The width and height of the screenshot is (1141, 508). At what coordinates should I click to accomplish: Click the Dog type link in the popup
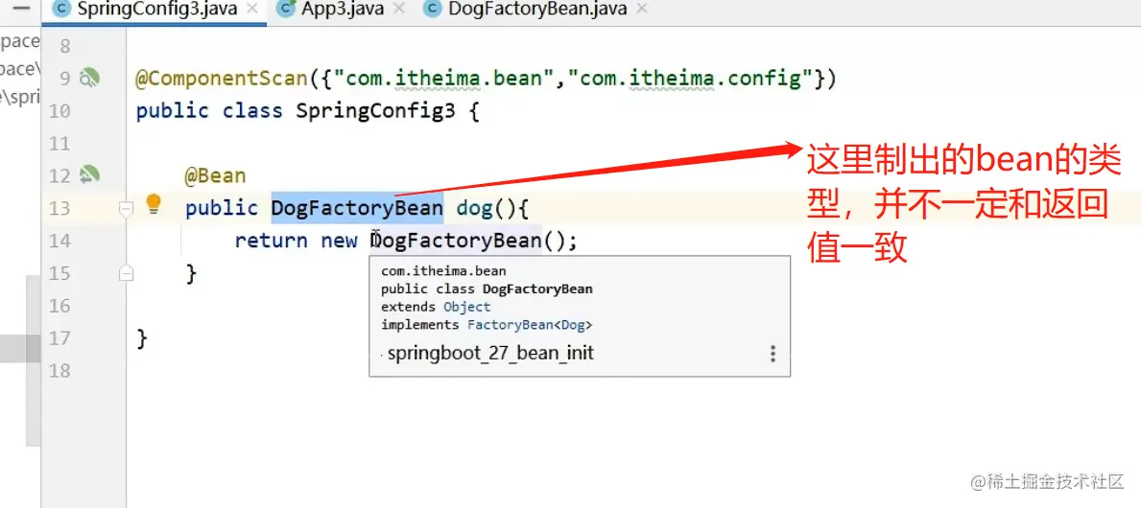point(574,325)
